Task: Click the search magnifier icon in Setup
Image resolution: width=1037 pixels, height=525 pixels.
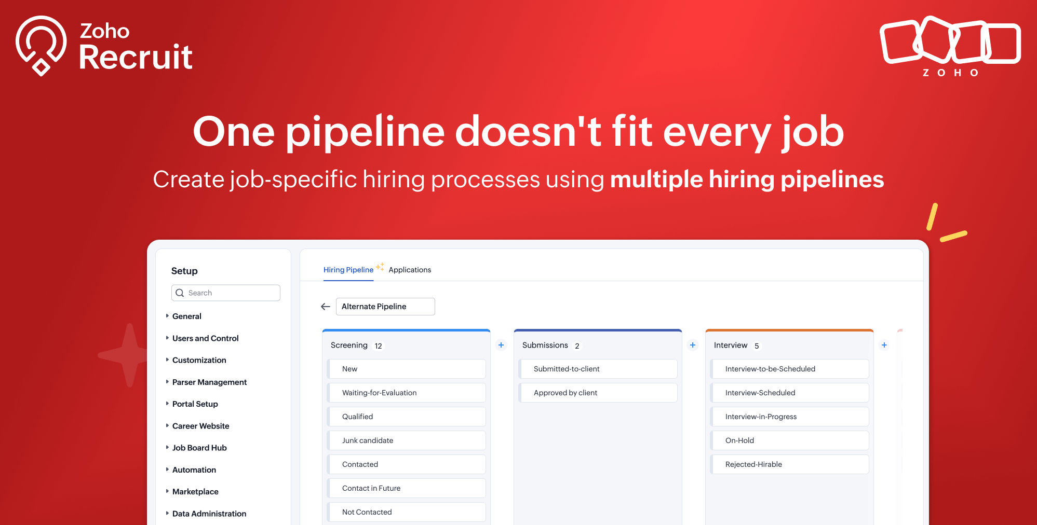Action: point(180,293)
